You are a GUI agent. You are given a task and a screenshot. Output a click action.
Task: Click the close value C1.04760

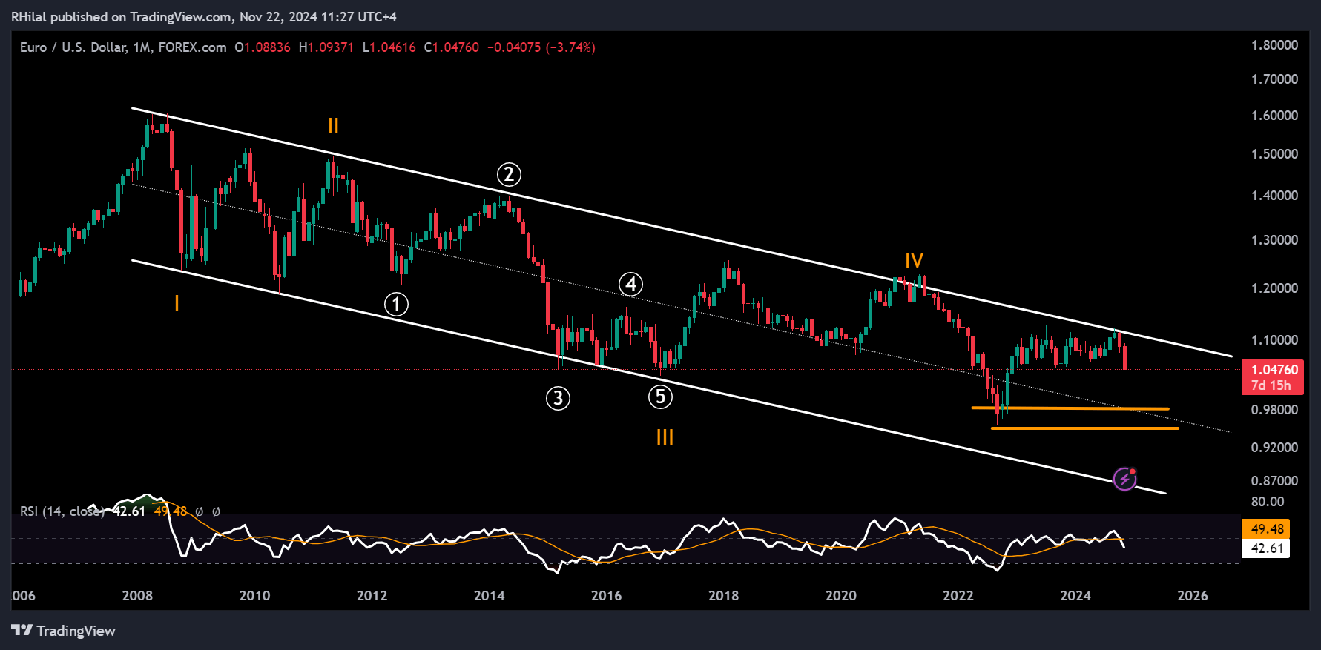click(x=452, y=47)
